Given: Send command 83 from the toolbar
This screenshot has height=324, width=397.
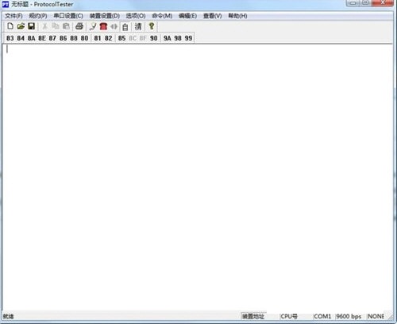Looking at the screenshot, I should pos(10,38).
